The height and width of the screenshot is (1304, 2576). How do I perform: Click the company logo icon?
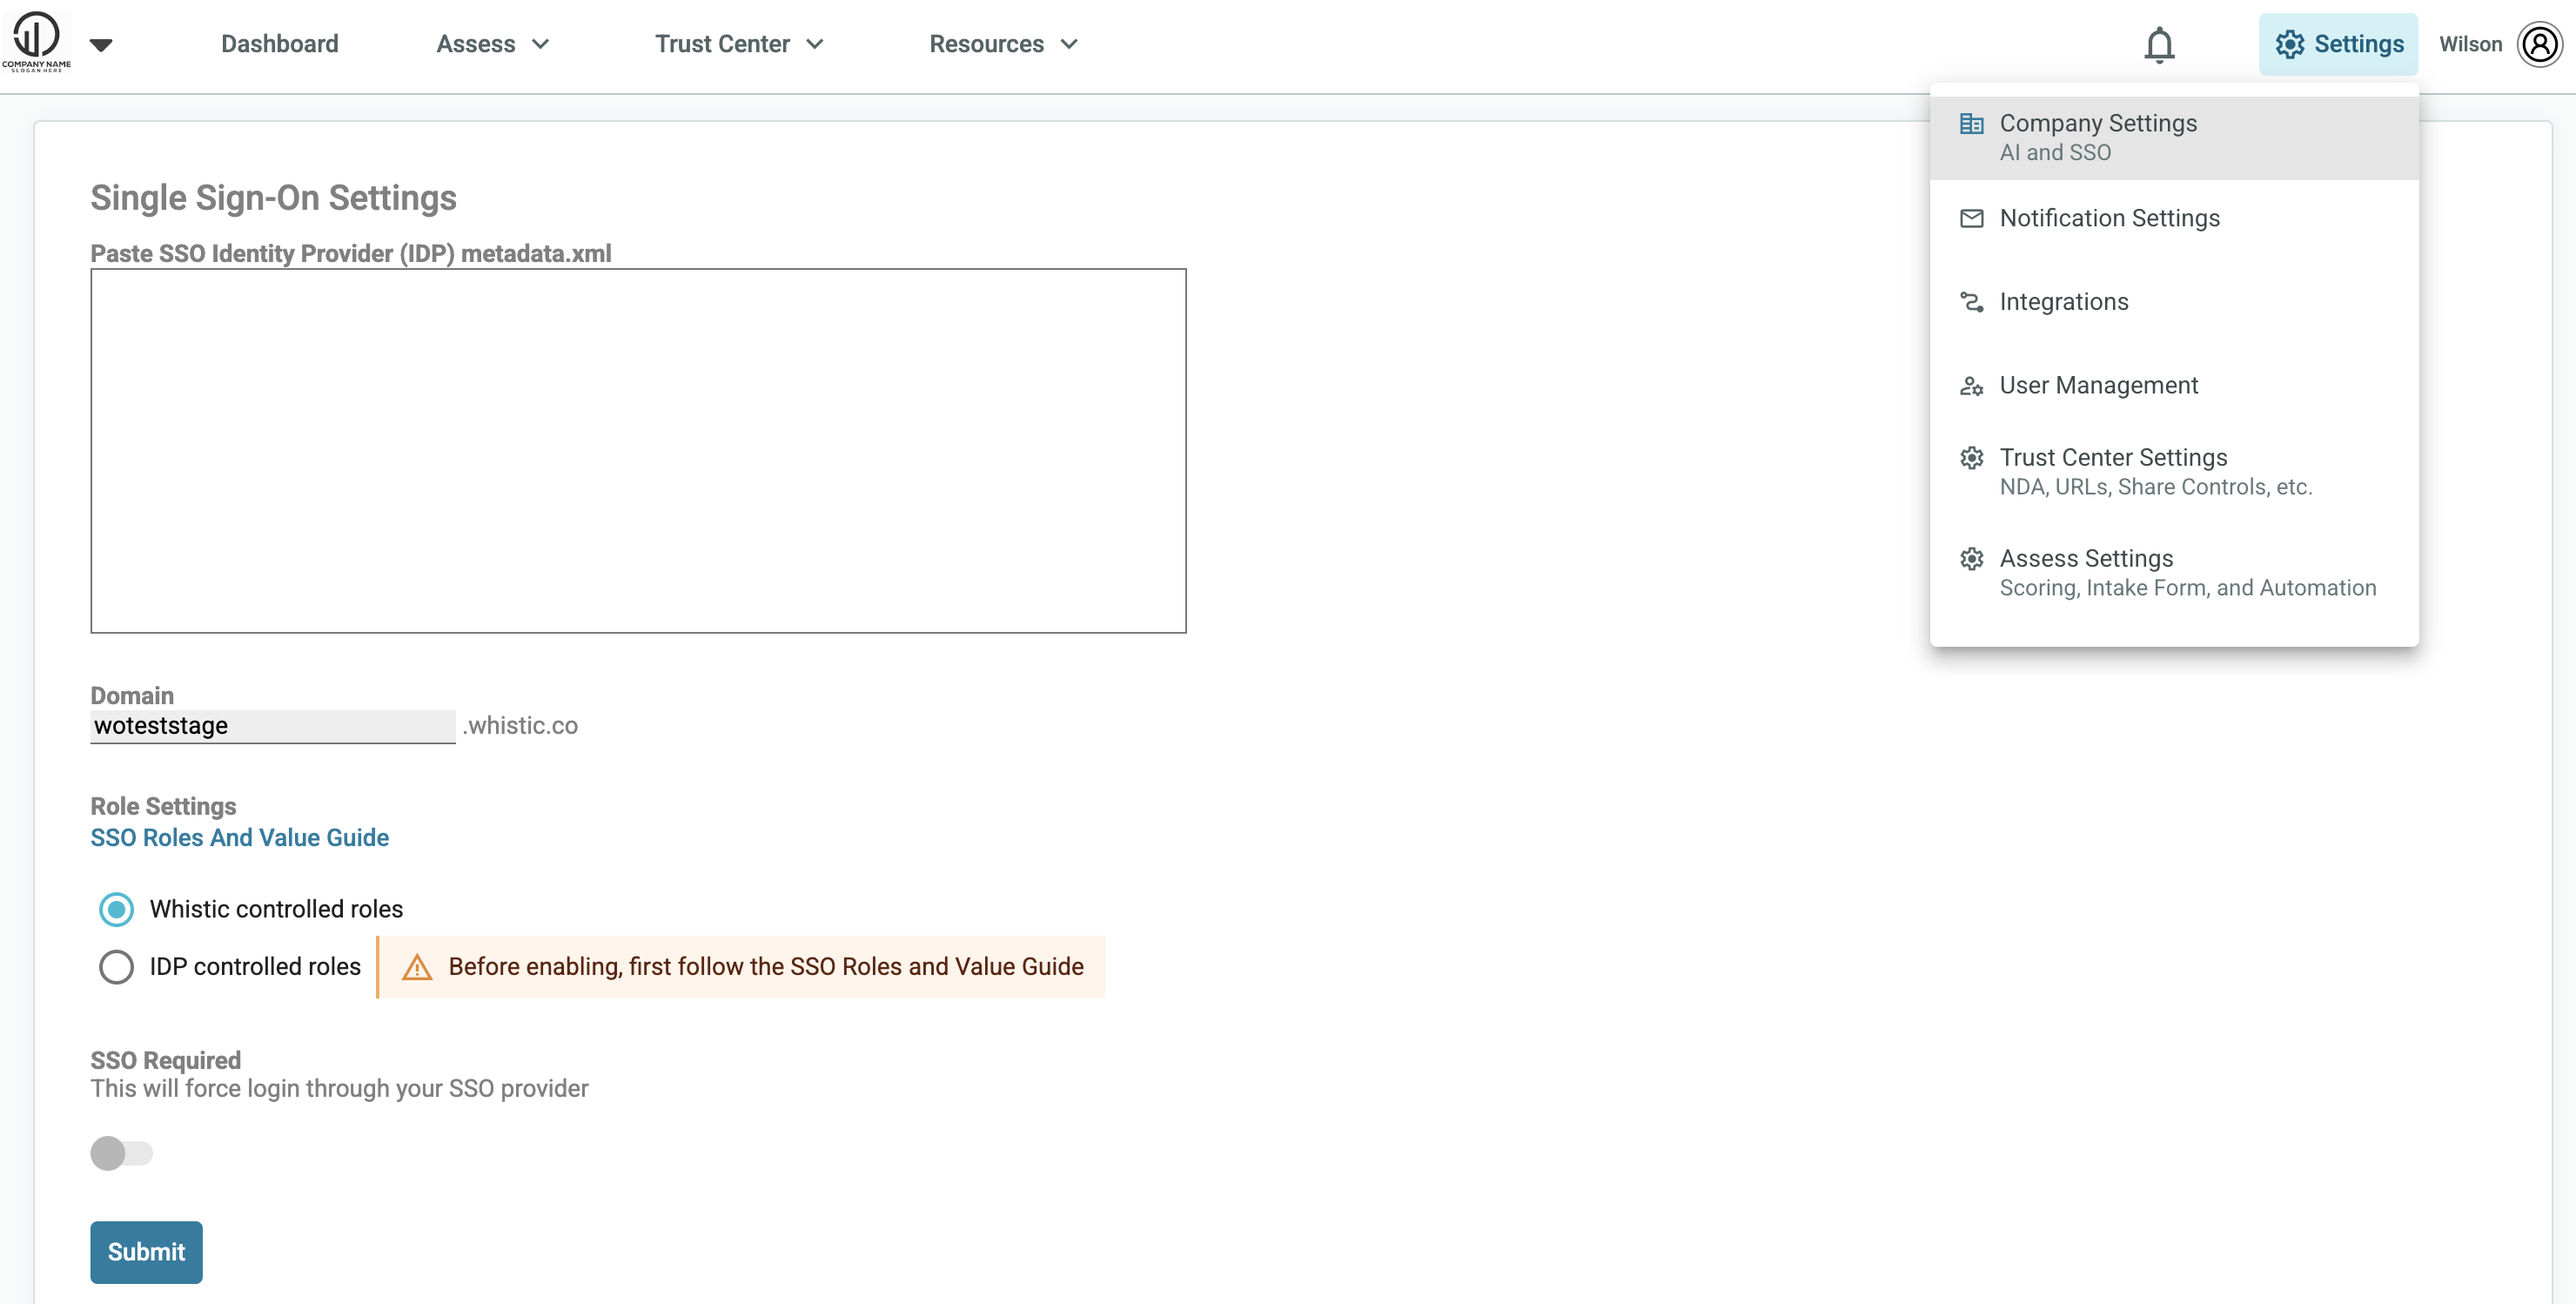click(x=36, y=42)
